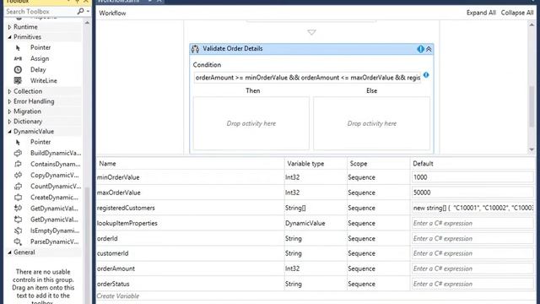Pick the BuildDynamicValue activity icon
Viewport: 540px width, 304px height.
pos(18,153)
